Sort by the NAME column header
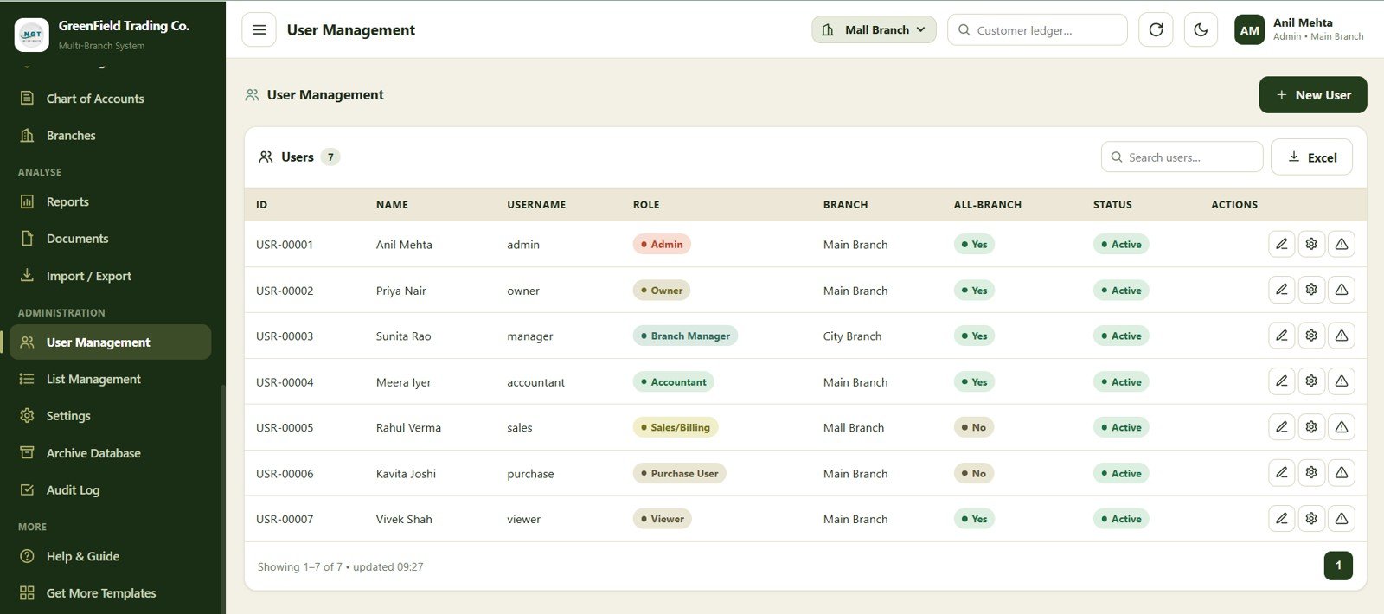Image resolution: width=1384 pixels, height=614 pixels. click(x=392, y=205)
